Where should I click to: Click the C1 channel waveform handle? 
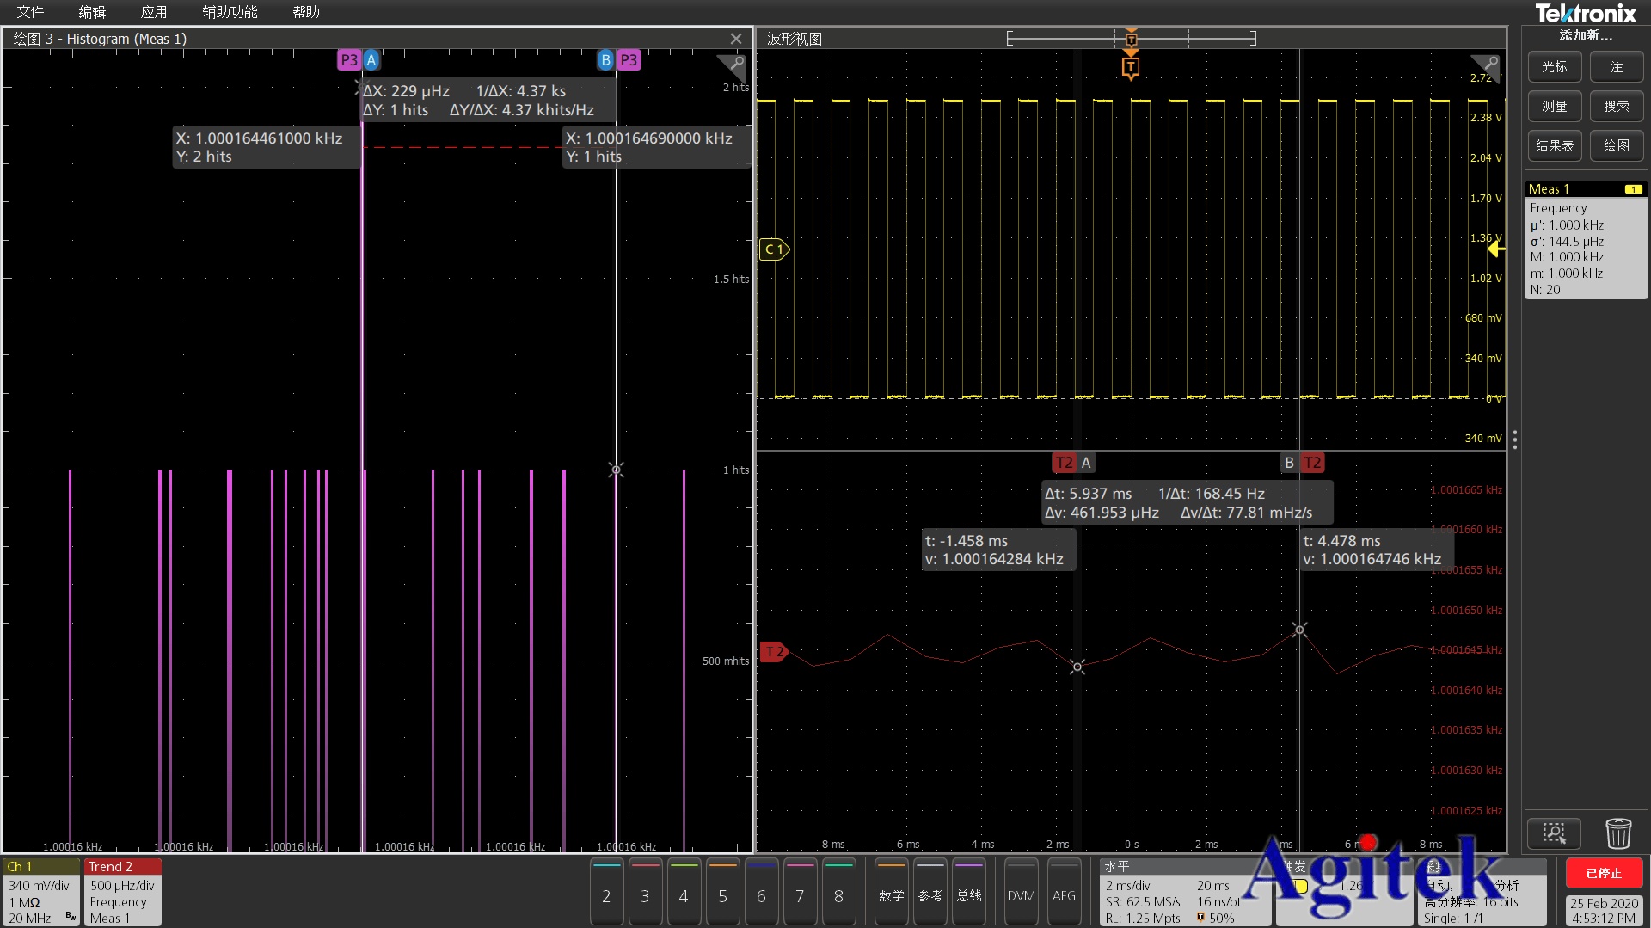(774, 249)
